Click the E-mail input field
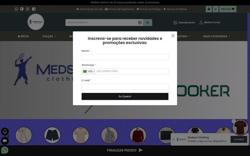 point(125,87)
